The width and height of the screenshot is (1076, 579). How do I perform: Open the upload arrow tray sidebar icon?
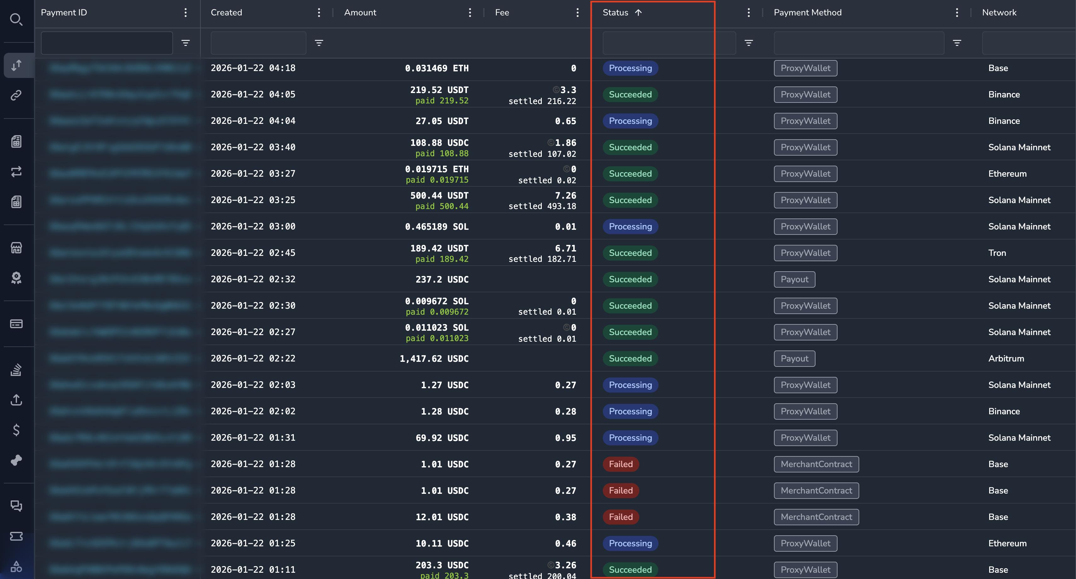(16, 400)
